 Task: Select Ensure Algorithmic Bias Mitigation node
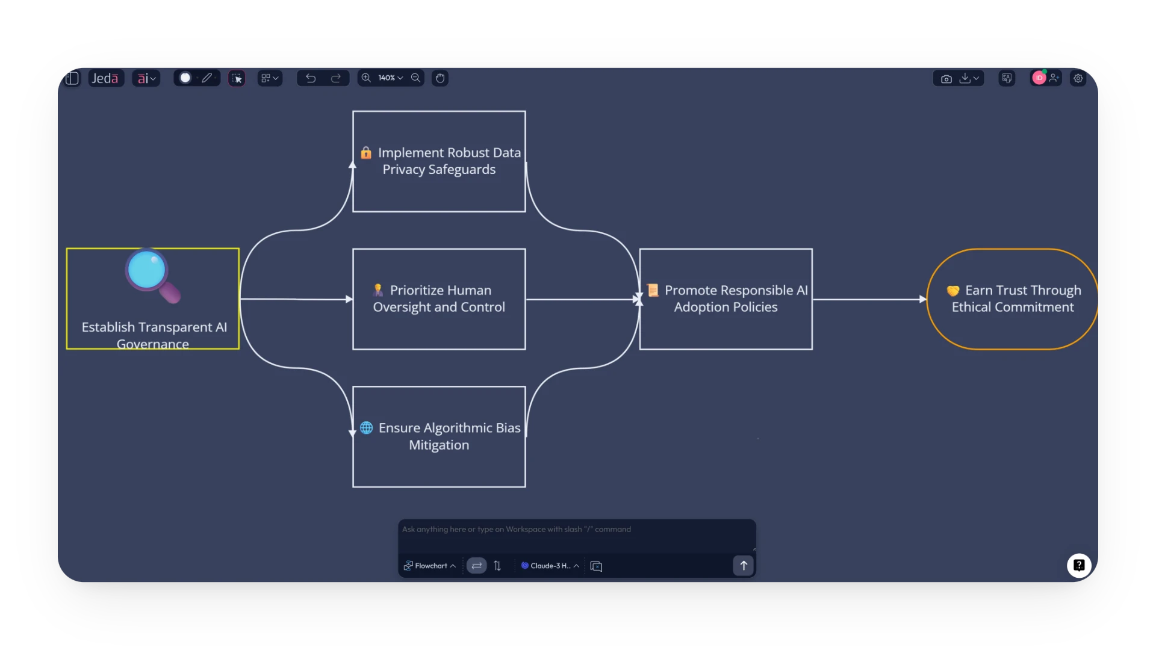point(439,437)
